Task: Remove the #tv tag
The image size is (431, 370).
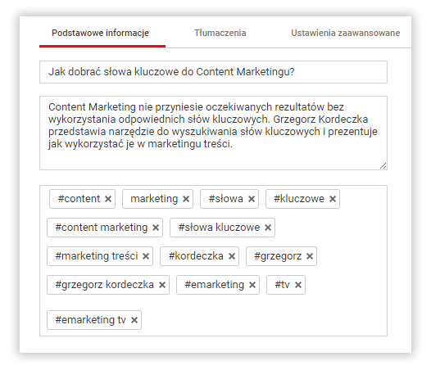Action: click(x=298, y=285)
